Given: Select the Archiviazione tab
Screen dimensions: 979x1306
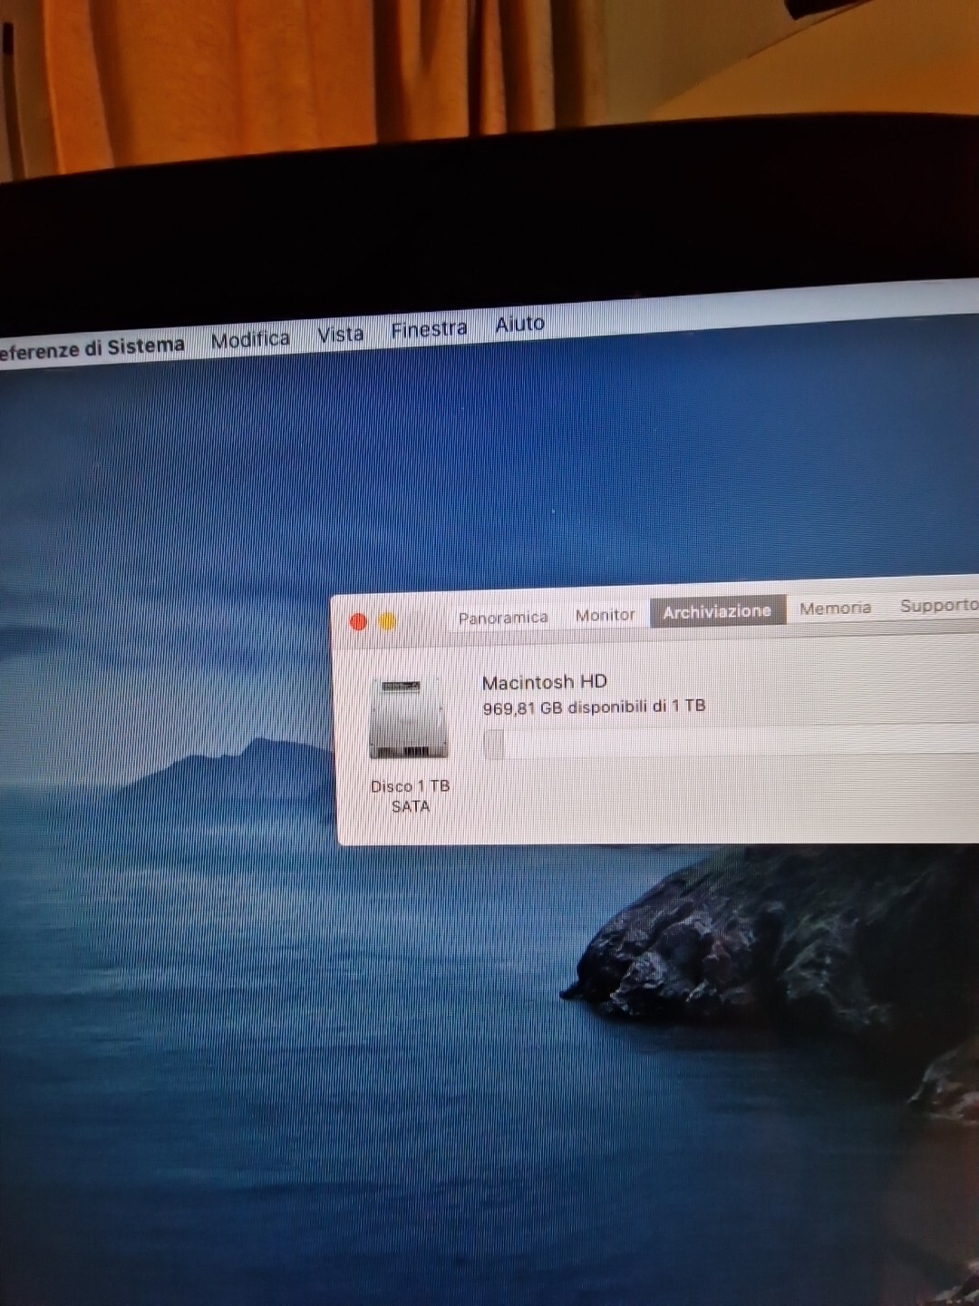Looking at the screenshot, I should coord(717,612).
